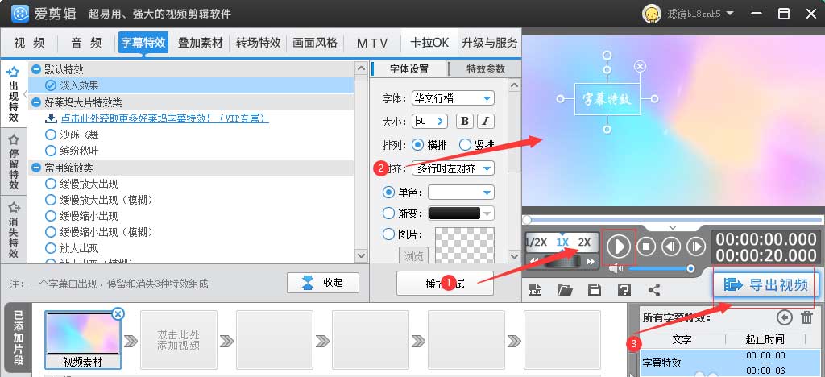Delete the subtitle box in preview
Image resolution: width=825 pixels, height=377 pixels.
tap(640, 66)
